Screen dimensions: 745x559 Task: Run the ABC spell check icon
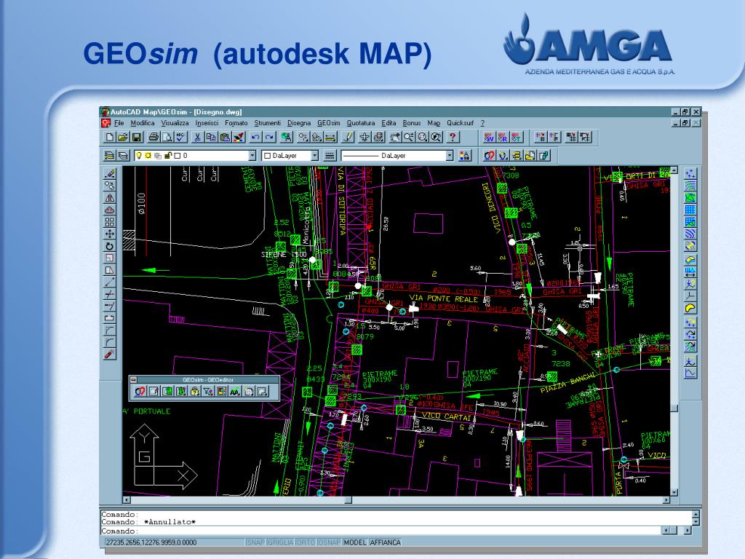click(180, 138)
